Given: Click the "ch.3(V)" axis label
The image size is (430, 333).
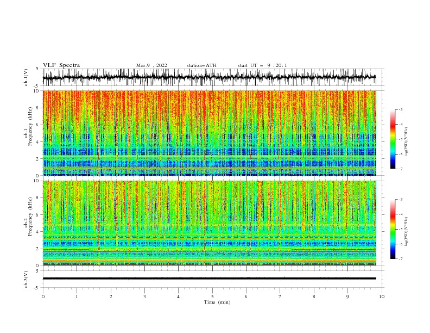Looking at the screenshot, I should [x=26, y=279].
